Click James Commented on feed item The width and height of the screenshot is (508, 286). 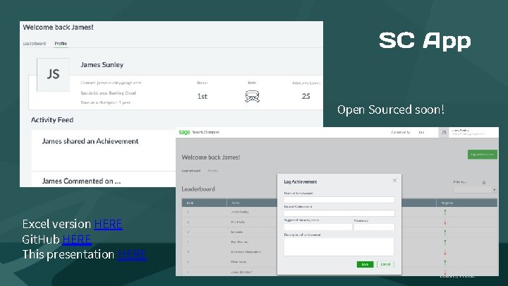(81, 181)
